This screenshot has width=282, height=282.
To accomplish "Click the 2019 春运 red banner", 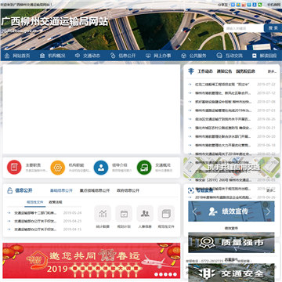I will pos(92,260).
